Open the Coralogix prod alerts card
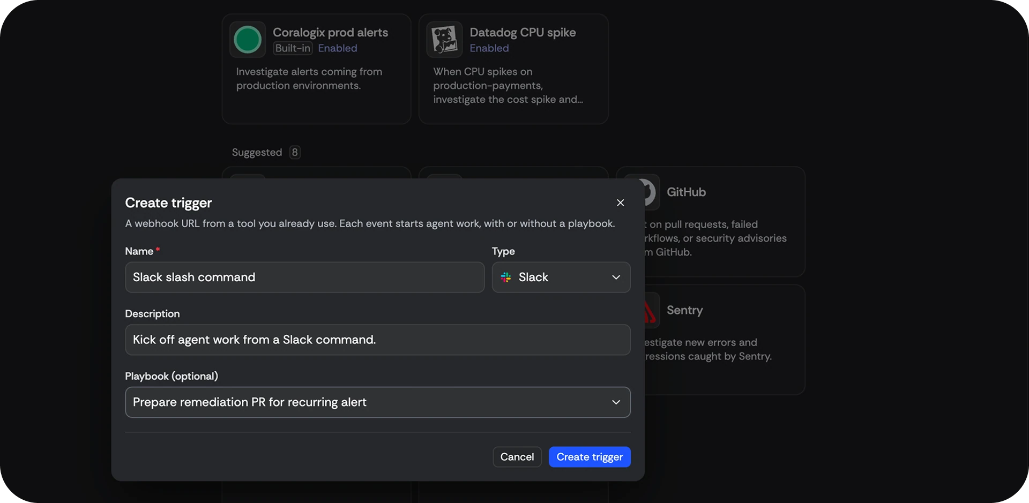 pos(316,69)
